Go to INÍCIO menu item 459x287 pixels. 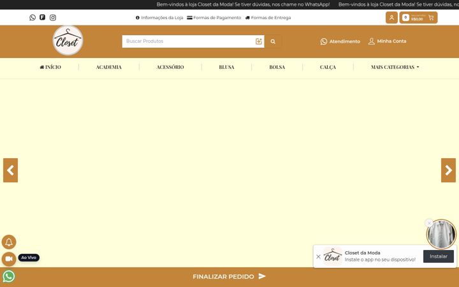point(50,67)
